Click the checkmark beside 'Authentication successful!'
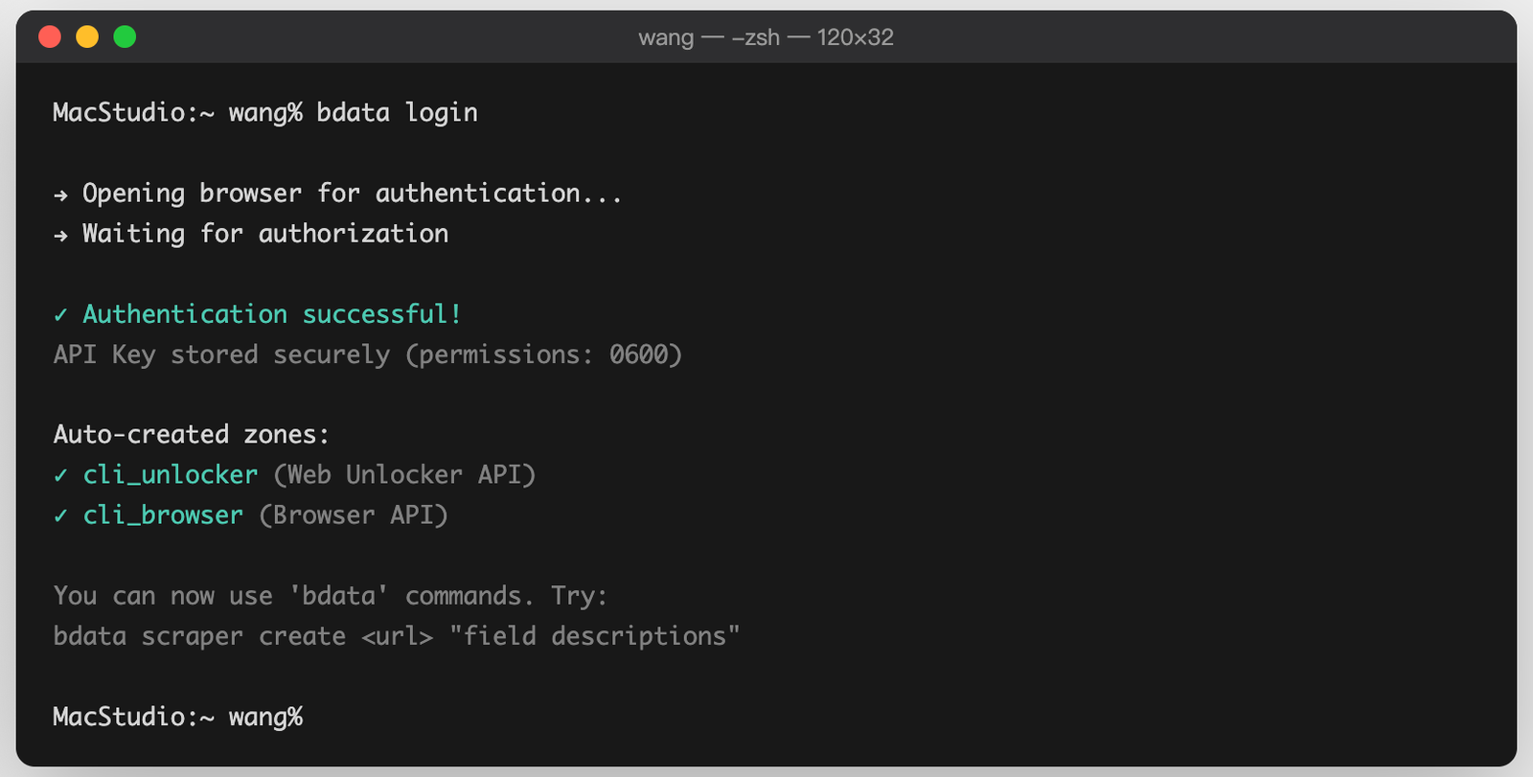This screenshot has width=1533, height=777. [x=61, y=314]
